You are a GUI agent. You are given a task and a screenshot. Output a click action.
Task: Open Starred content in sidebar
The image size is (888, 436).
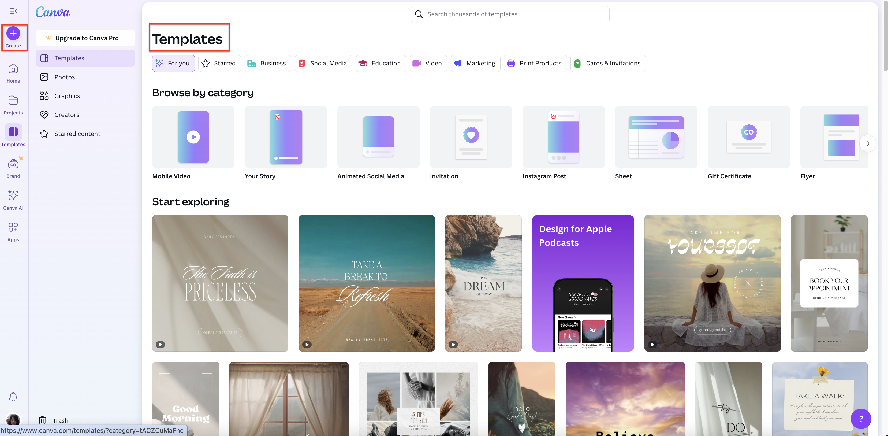click(77, 134)
